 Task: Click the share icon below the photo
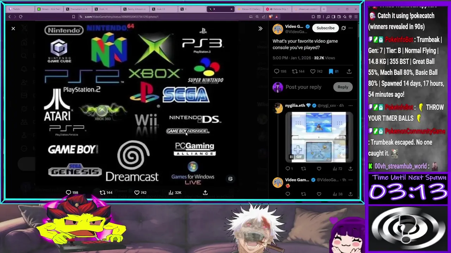point(205,193)
